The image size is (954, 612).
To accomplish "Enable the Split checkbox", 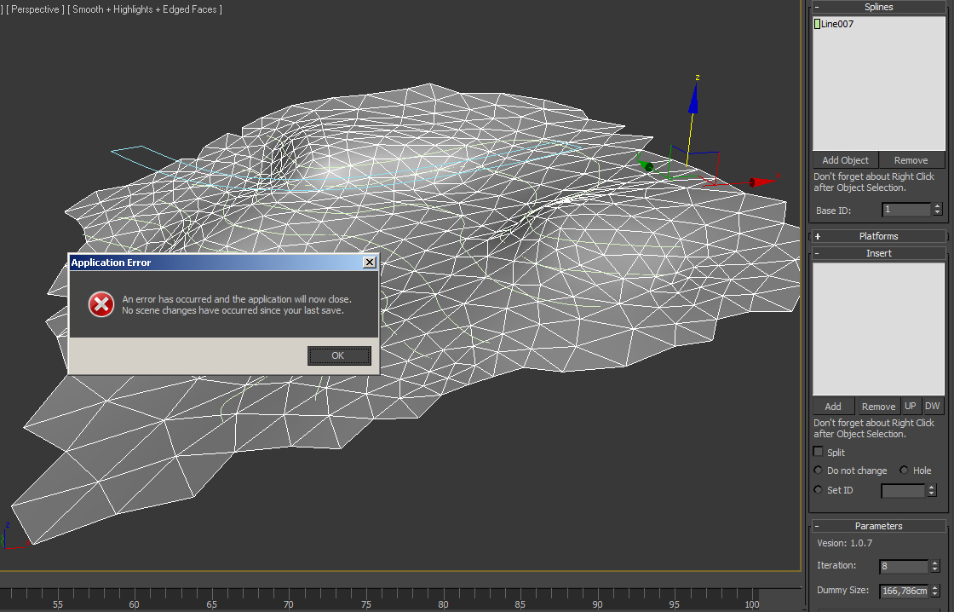I will (x=819, y=452).
